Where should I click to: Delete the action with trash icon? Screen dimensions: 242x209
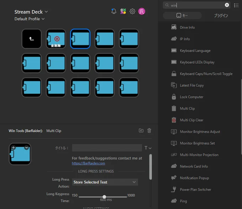tap(149, 130)
